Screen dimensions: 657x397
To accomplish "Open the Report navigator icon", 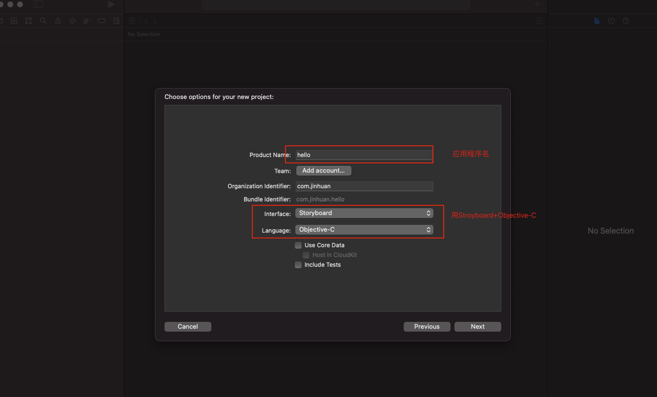I will click(116, 21).
